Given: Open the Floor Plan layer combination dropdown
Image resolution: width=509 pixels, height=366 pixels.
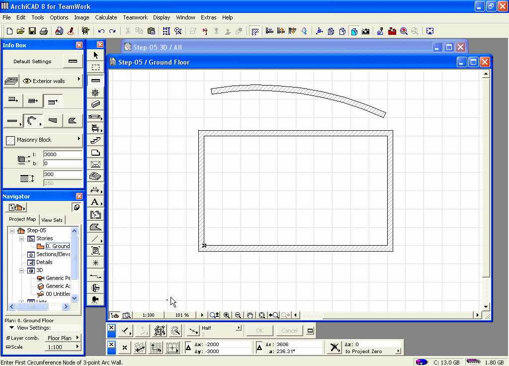Looking at the screenshot, I should point(63,338).
